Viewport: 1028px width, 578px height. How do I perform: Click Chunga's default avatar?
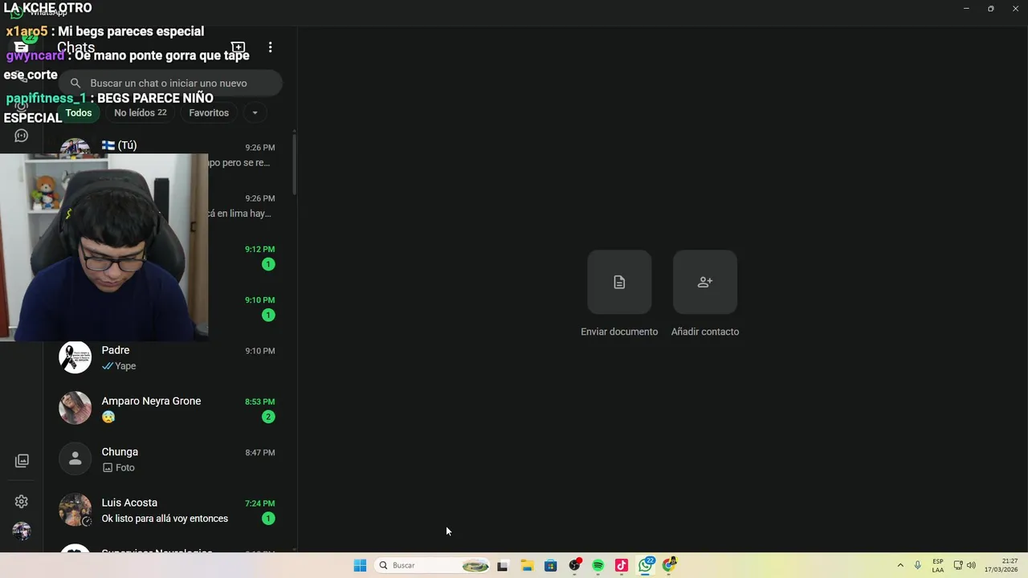point(75,458)
